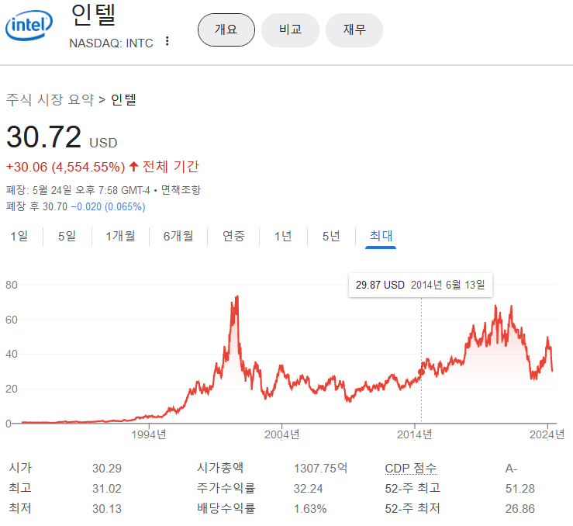Screen dimensions: 573x526
Task: Click the 2014년 x-axis label
Action: pos(414,434)
